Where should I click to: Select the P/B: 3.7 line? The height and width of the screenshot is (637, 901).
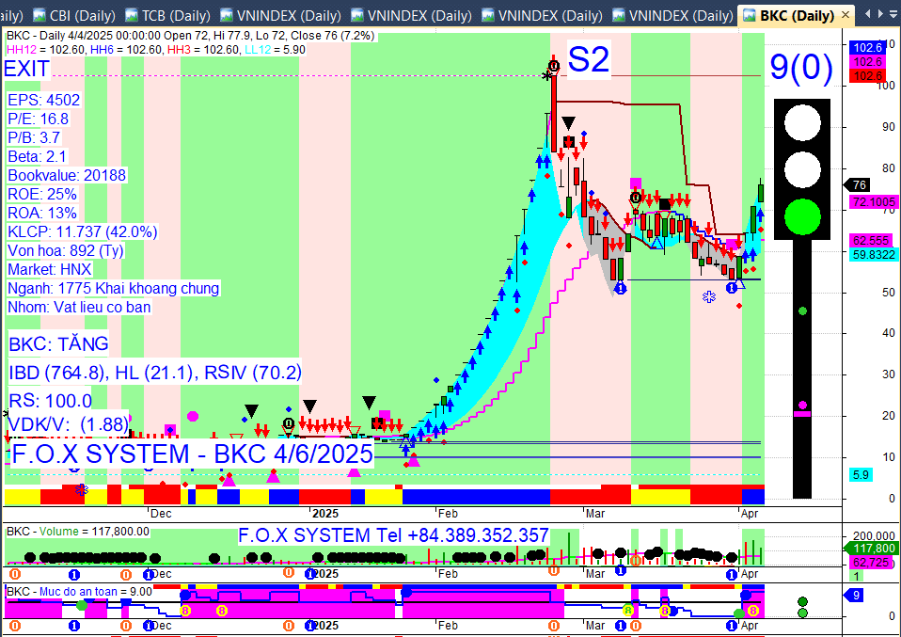tap(34, 138)
